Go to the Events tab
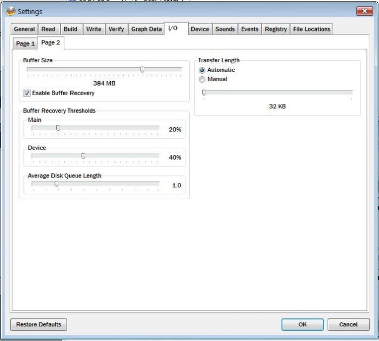This screenshot has width=379, height=341. (x=250, y=29)
